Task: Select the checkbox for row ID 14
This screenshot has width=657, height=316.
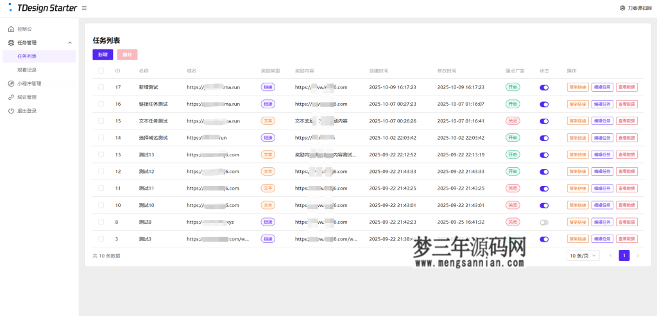Action: click(x=101, y=138)
